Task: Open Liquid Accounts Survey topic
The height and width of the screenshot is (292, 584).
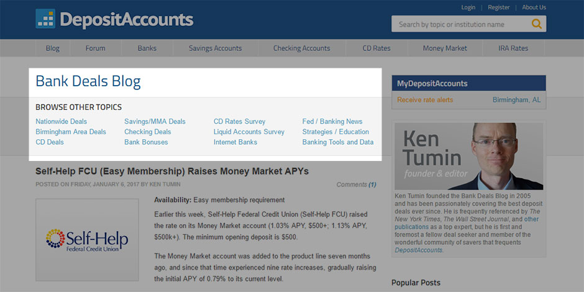Action: click(x=249, y=132)
